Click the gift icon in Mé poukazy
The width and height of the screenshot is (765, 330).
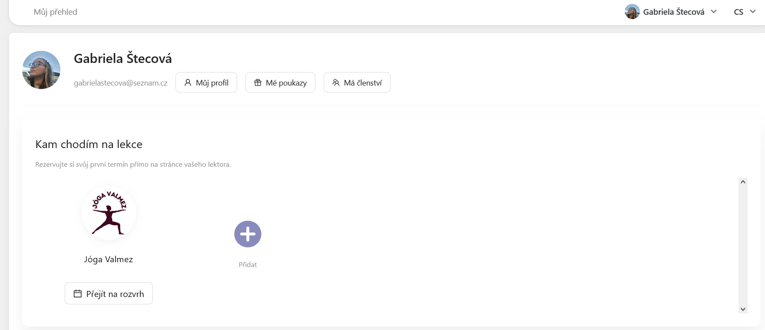click(258, 82)
